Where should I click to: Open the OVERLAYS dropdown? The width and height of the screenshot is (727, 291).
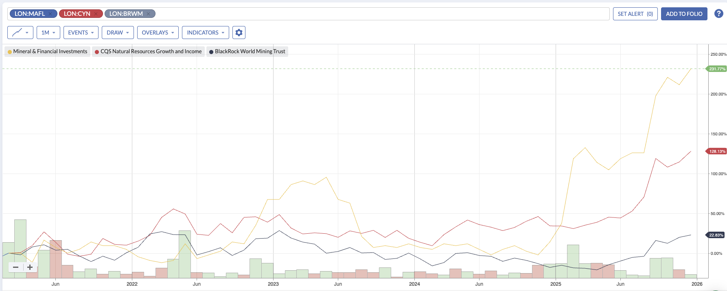coord(158,33)
